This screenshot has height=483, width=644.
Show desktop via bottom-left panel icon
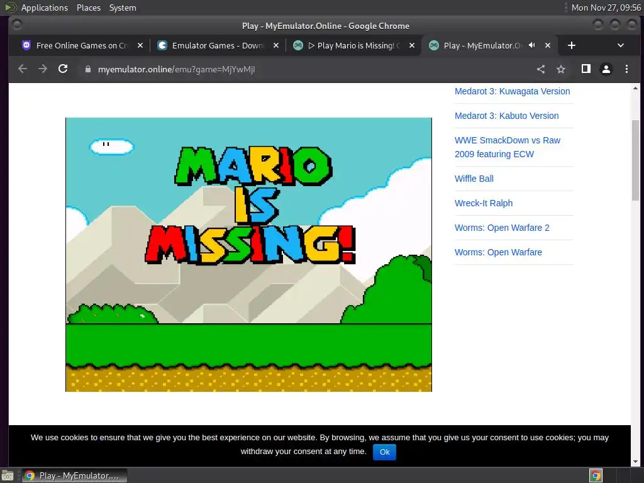[x=8, y=475]
